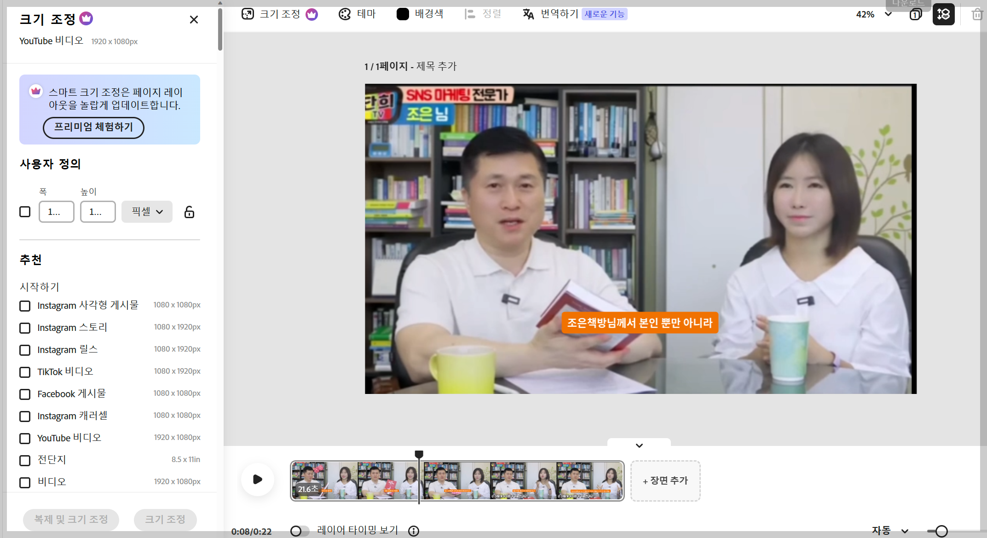Viewport: 987px width, 538px height.
Task: Open the page count view icon
Action: [916, 14]
